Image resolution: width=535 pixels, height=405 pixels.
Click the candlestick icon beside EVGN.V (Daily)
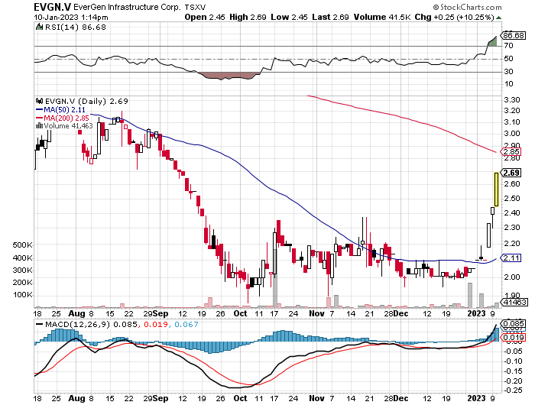(39, 101)
